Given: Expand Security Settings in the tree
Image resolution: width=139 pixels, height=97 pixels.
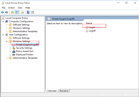Looking at the screenshot, I should click(10, 48).
